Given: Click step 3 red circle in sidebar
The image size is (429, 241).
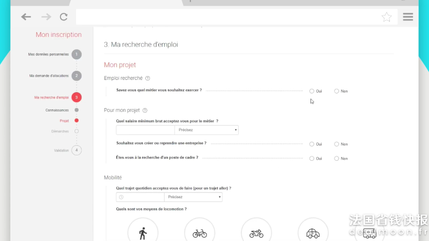Looking at the screenshot, I should (77, 97).
